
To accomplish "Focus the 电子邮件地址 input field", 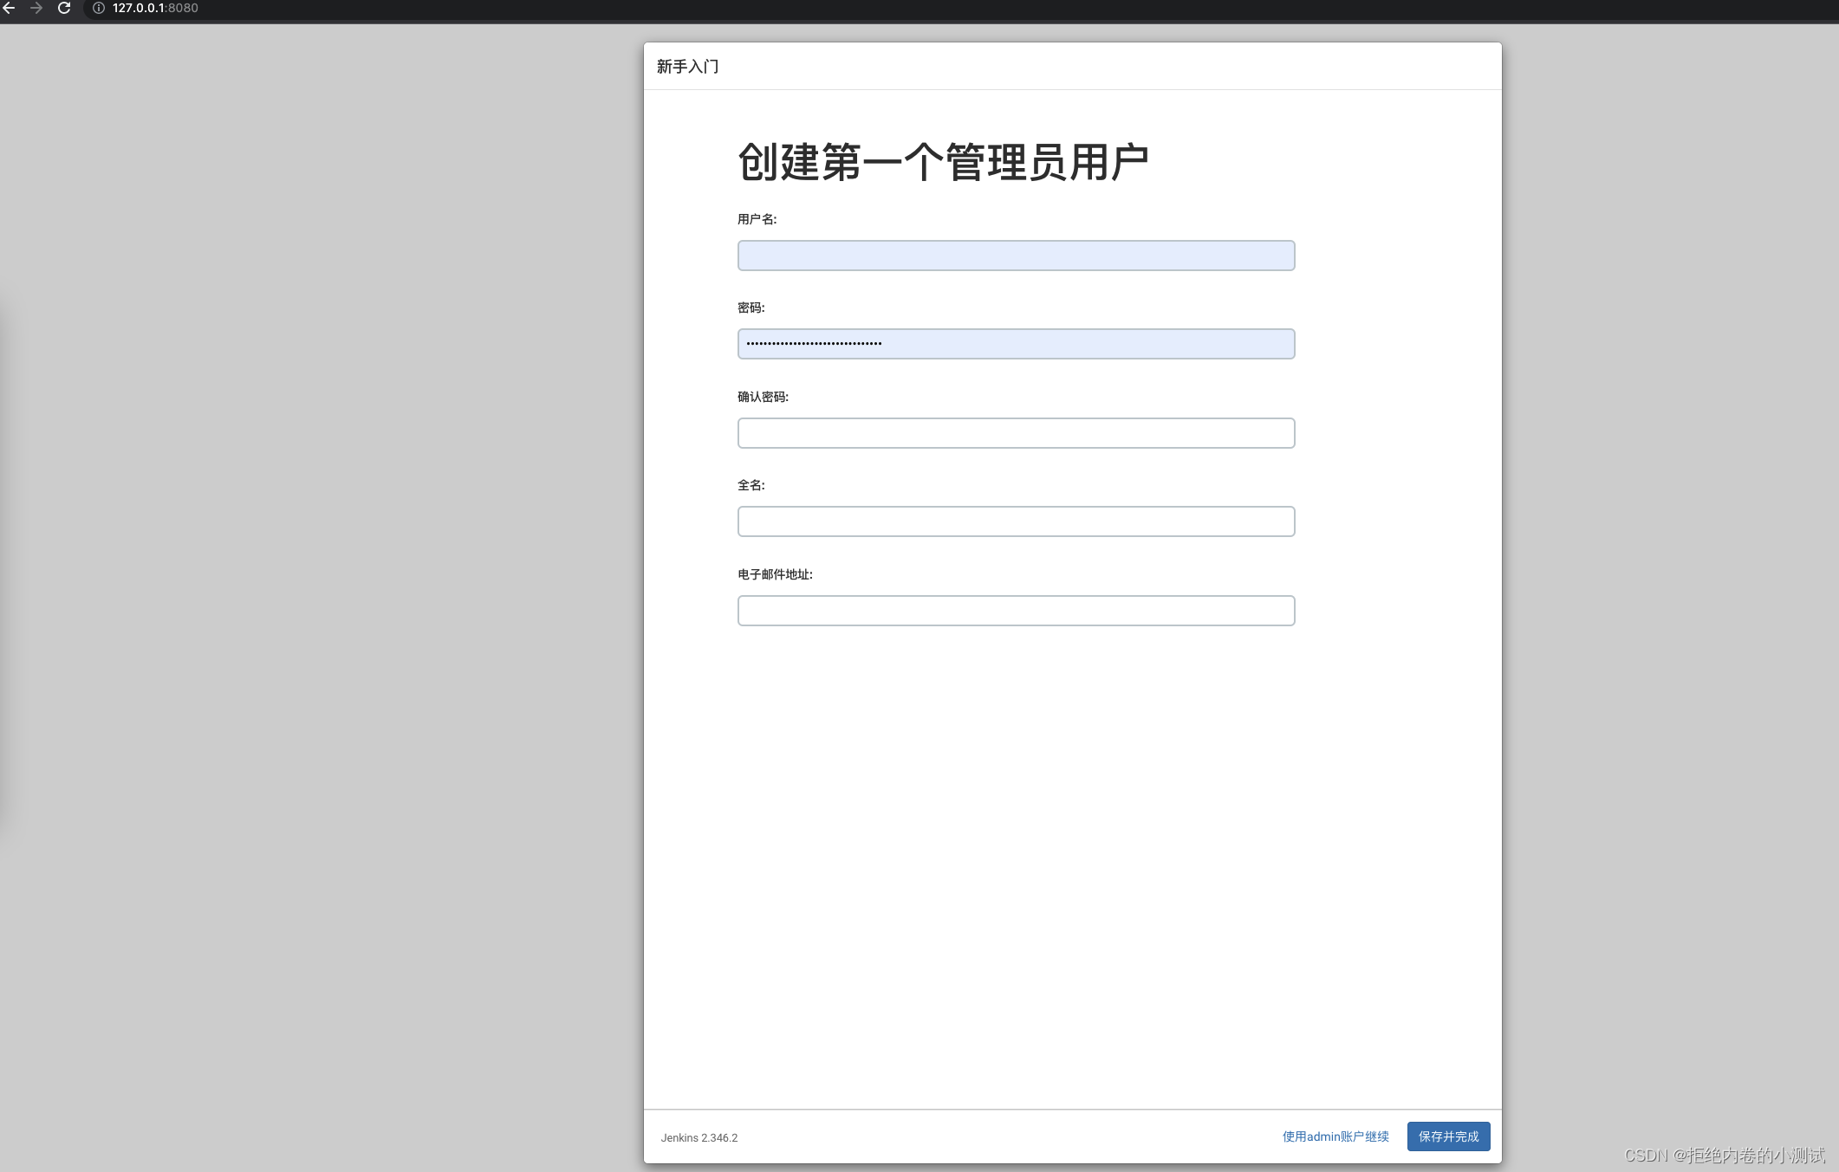I will pyautogui.click(x=1016, y=611).
